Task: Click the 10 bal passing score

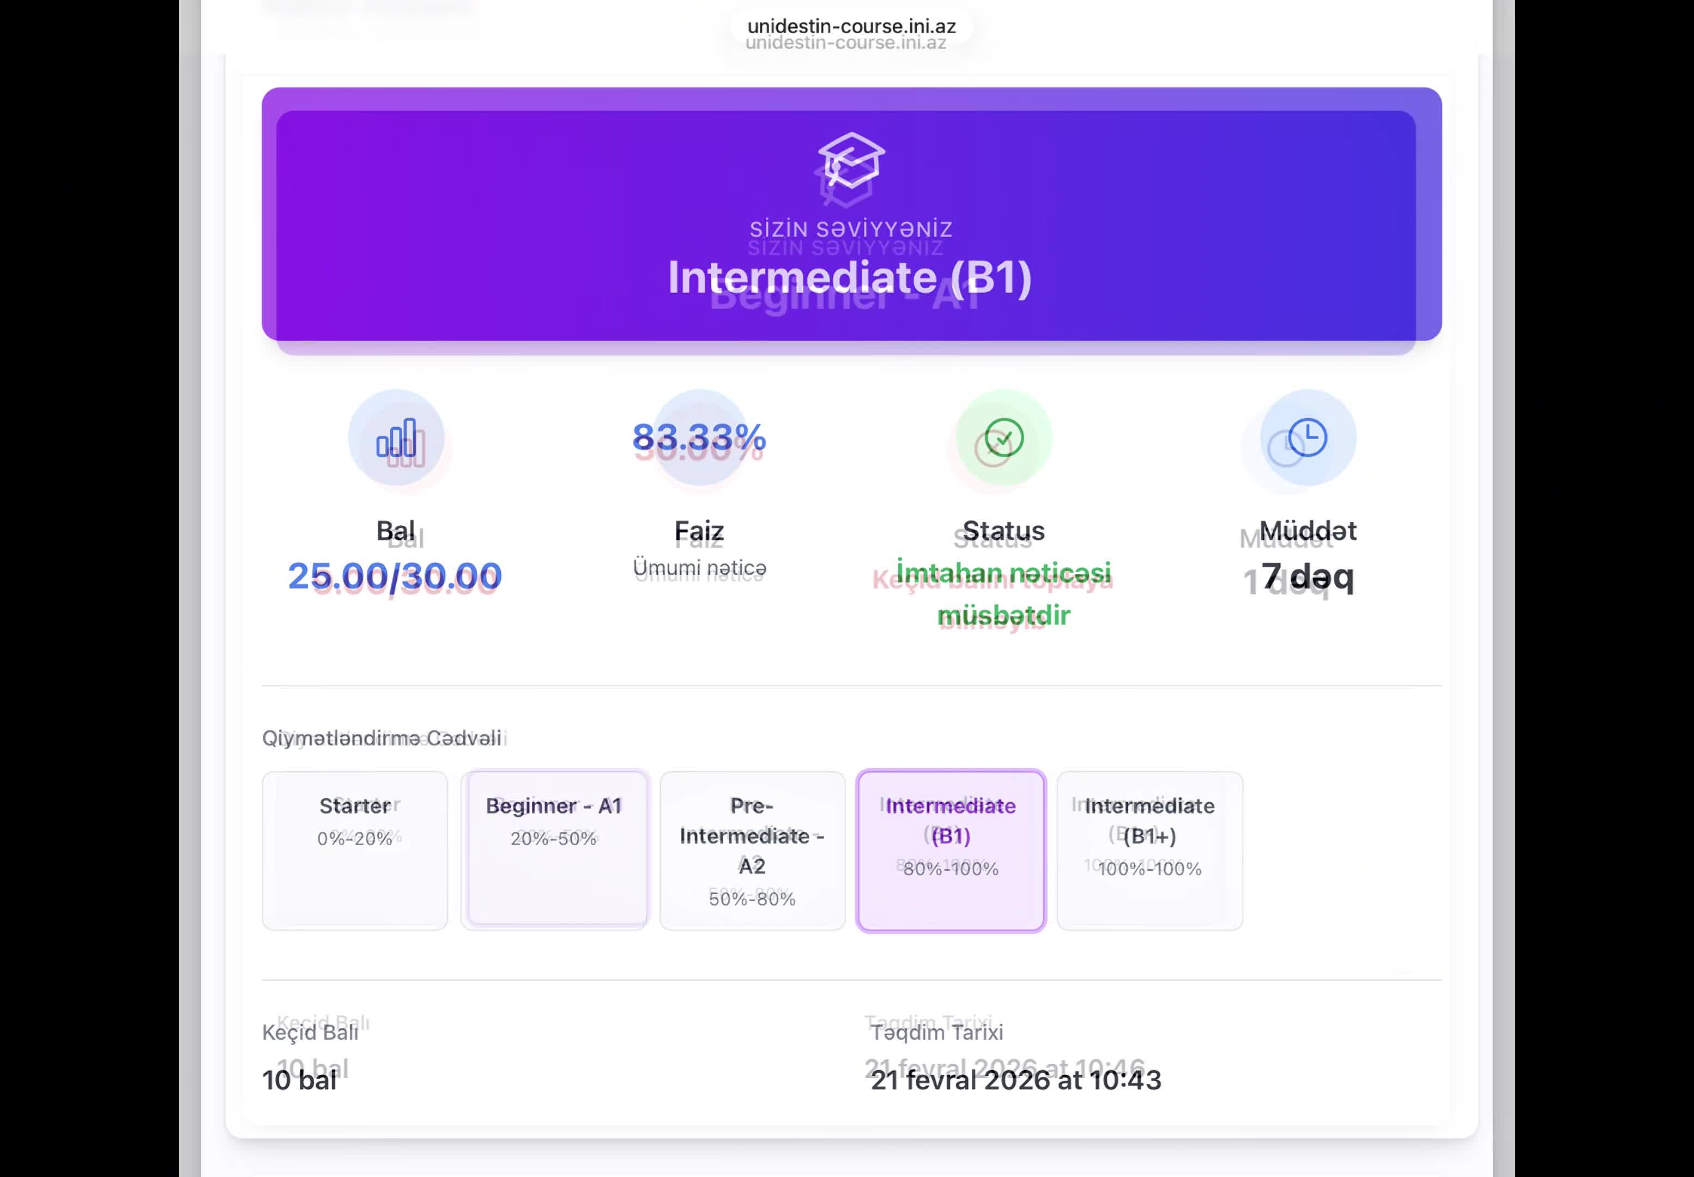Action: point(299,1081)
